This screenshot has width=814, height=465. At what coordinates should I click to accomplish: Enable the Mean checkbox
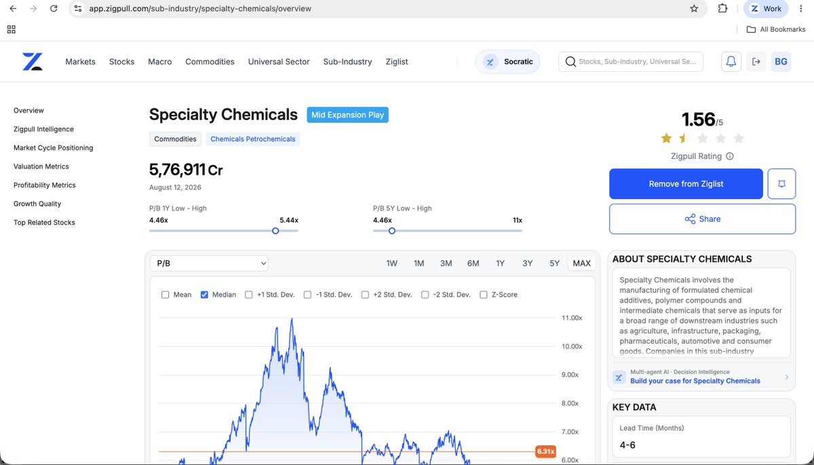point(165,295)
